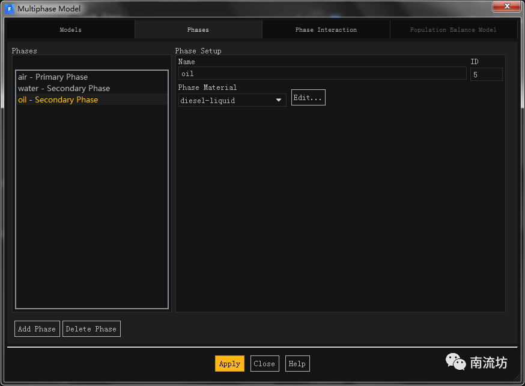Click empty area in the Phases list
This screenshot has width=525, height=386.
point(91,210)
